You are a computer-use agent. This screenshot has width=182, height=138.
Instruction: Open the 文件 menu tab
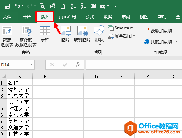(x=7, y=17)
